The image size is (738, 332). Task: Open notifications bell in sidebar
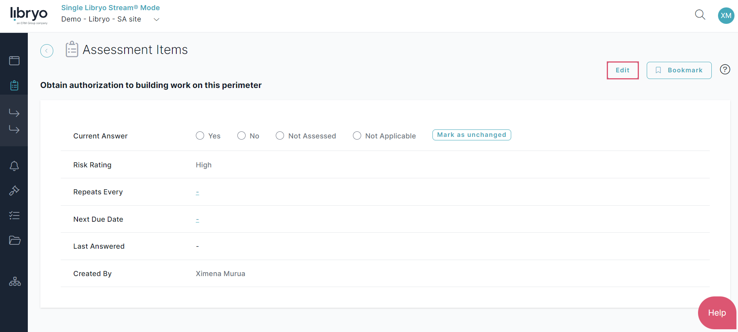(14, 166)
